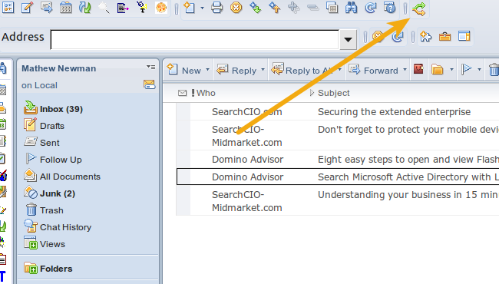Image resolution: width=499 pixels, height=284 pixels.
Task: Click the create new document star icon
Action: 190,7
